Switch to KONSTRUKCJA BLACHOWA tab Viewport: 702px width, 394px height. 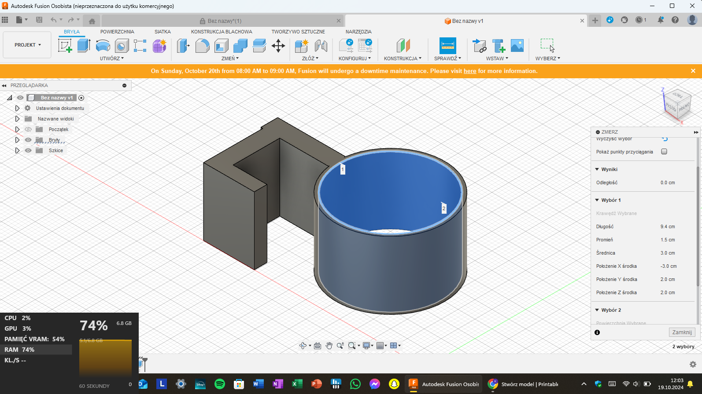222,32
